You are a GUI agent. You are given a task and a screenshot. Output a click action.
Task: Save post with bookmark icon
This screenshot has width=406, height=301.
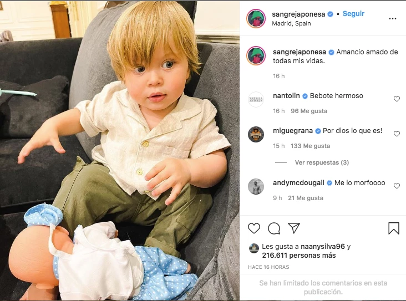394,228
